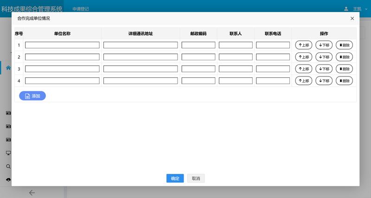Click the 详细通讯地址 column header
Viewport: 371px width, 198px height.
point(141,33)
